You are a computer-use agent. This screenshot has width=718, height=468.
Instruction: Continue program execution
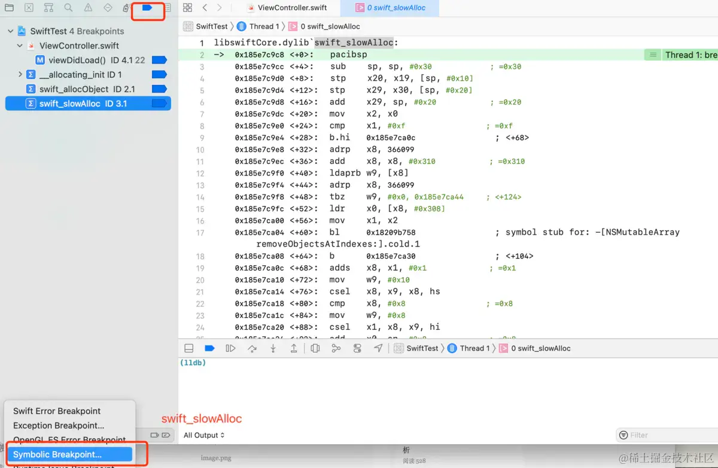(x=230, y=348)
